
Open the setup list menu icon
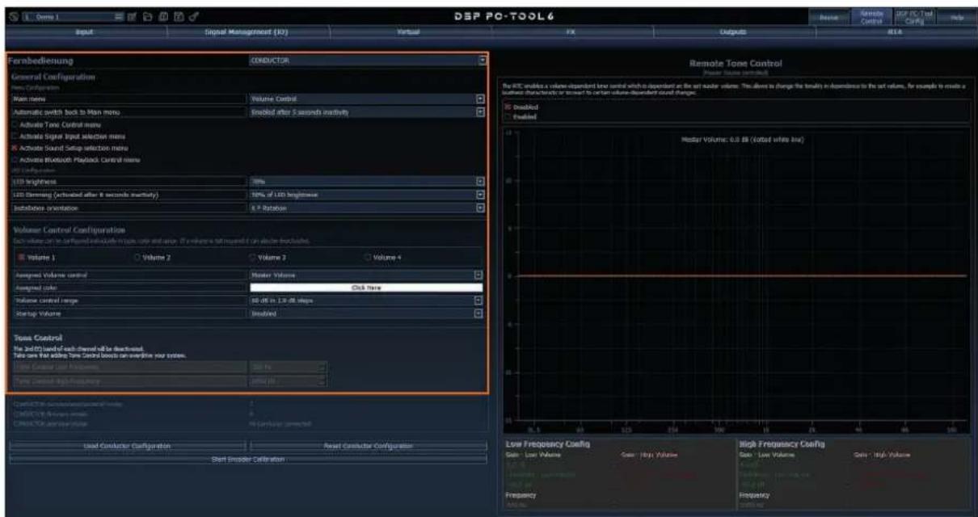tap(119, 17)
